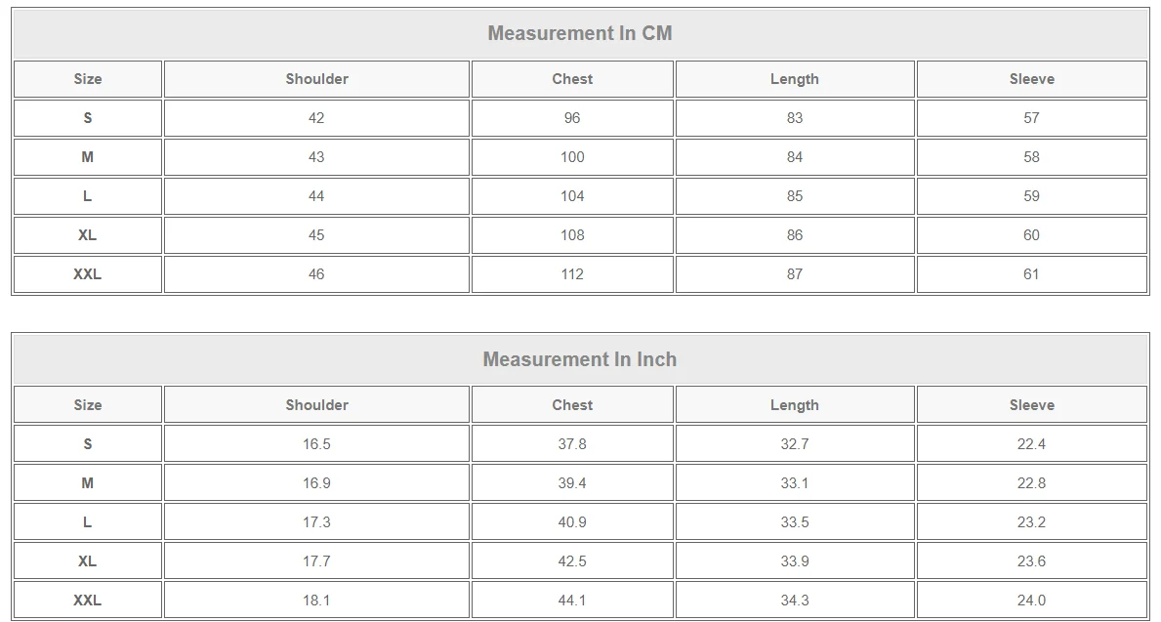Select chest value 40.9 in inch table

click(x=572, y=522)
